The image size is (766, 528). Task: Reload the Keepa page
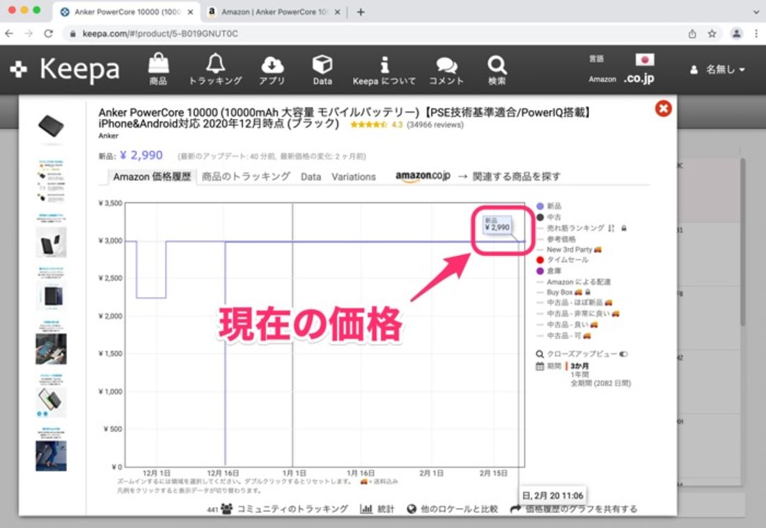48,33
